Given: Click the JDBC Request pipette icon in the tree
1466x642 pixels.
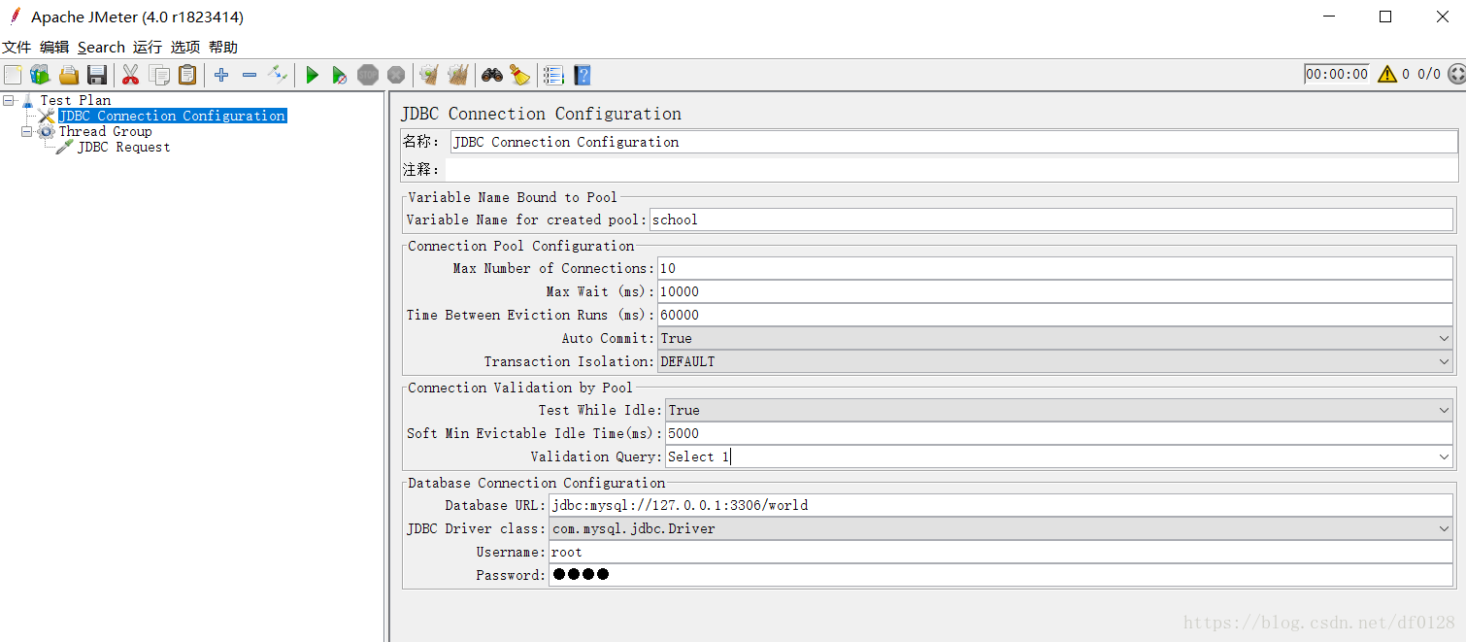Looking at the screenshot, I should [65, 147].
